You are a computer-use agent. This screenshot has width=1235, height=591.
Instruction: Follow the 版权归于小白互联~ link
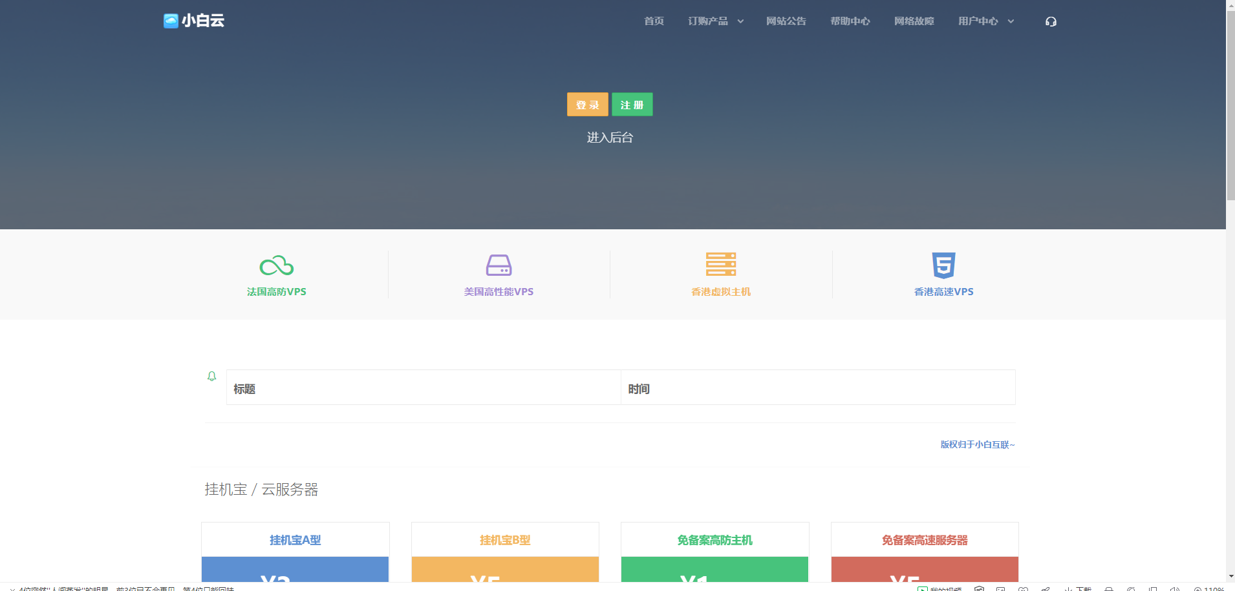977,444
